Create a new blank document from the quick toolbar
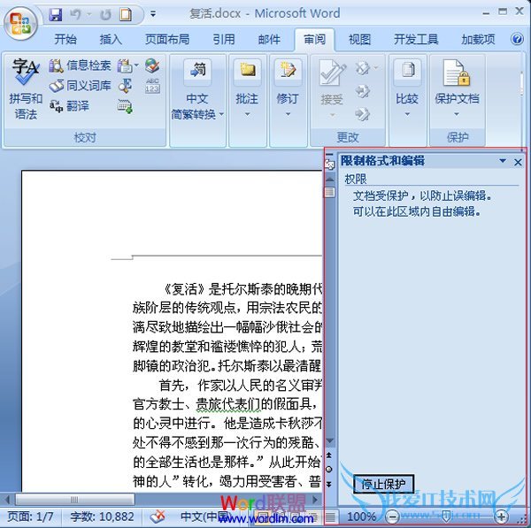531x528 pixels. (x=126, y=14)
